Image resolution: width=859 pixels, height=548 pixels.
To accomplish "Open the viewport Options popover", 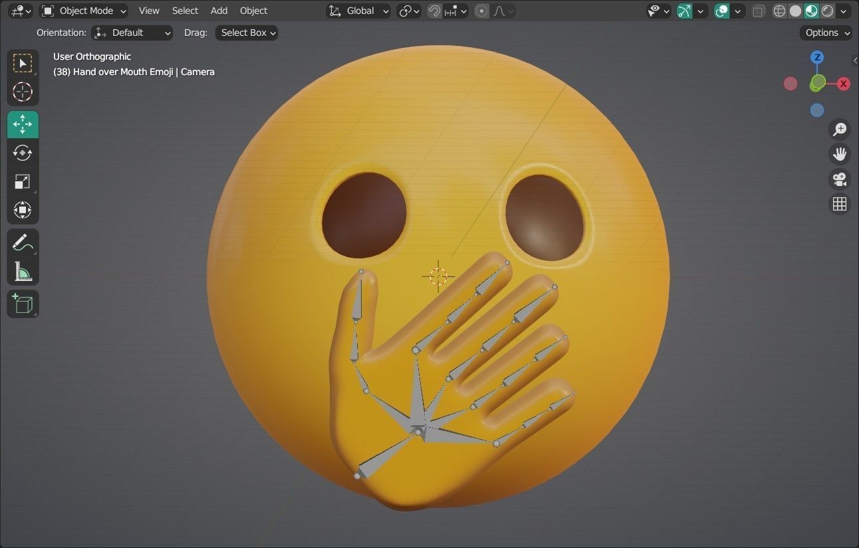I will tap(825, 33).
